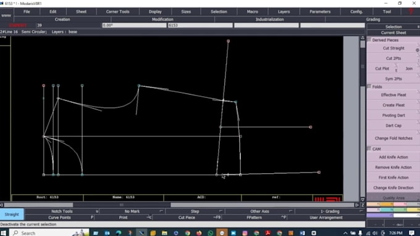This screenshot has width=420, height=236.
Task: Show hidden system tray icons
Action: coord(345,233)
